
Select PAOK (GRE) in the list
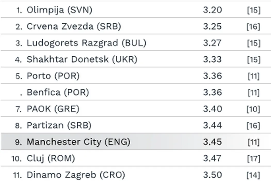(x=53, y=109)
